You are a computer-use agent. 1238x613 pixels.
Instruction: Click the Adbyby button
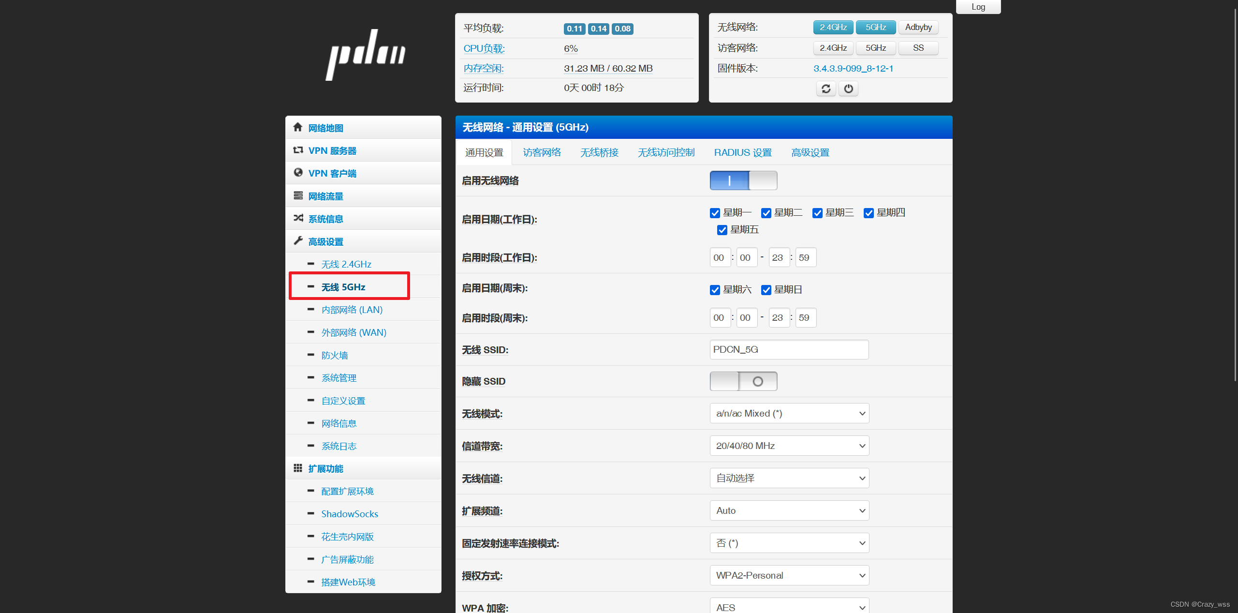click(x=918, y=28)
